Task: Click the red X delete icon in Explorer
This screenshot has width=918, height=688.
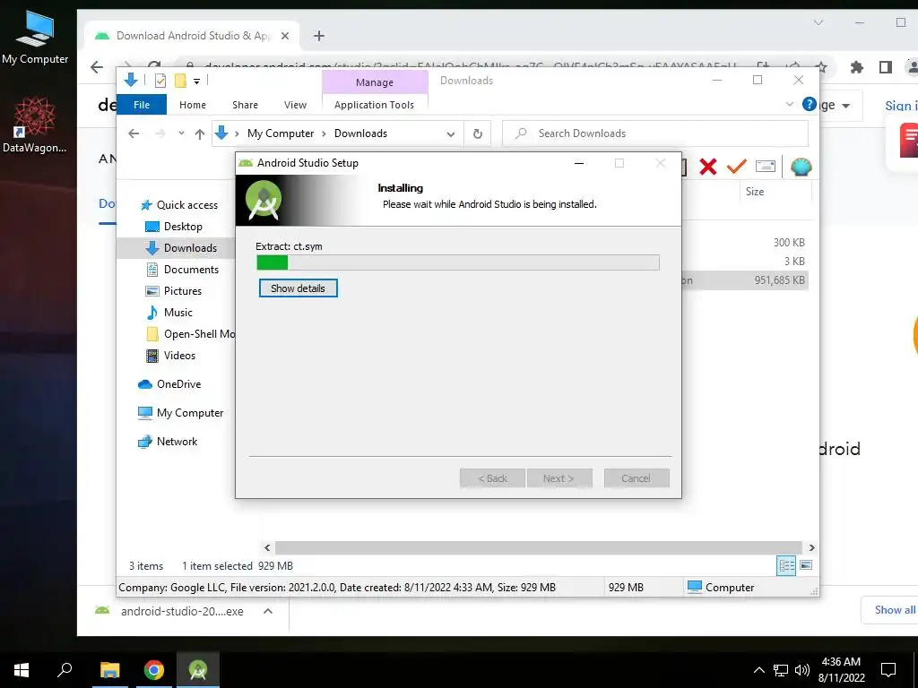Action: tap(708, 168)
